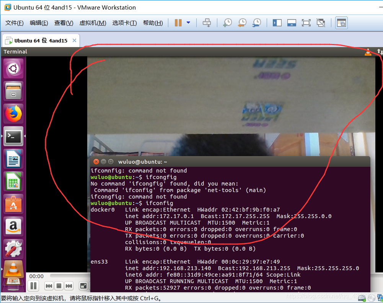
Task: Open the 选项卡(T) menu
Action: tap(125, 23)
